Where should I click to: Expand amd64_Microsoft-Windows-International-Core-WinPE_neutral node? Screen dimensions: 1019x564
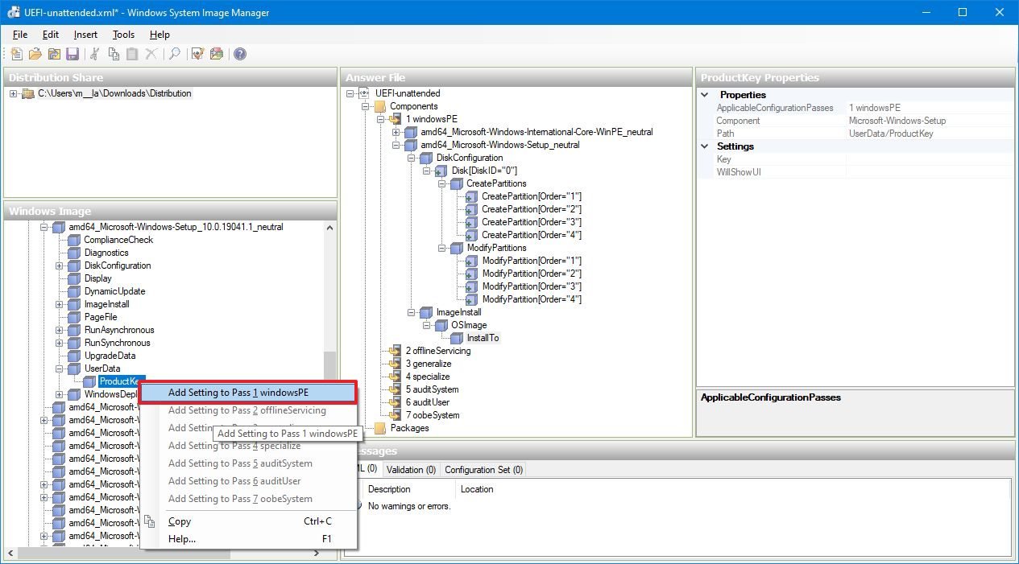[x=396, y=132]
